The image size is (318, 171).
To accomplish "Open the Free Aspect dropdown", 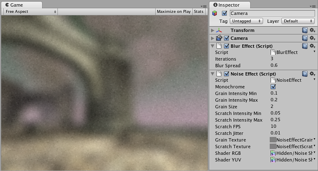I will point(31,12).
